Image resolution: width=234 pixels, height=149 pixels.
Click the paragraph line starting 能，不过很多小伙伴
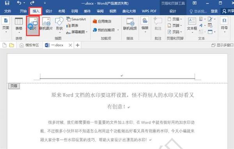117,131
